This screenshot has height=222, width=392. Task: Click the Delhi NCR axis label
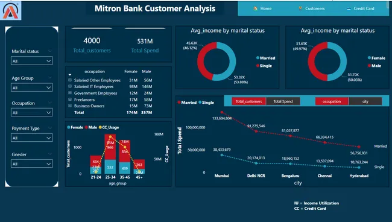click(x=256, y=176)
